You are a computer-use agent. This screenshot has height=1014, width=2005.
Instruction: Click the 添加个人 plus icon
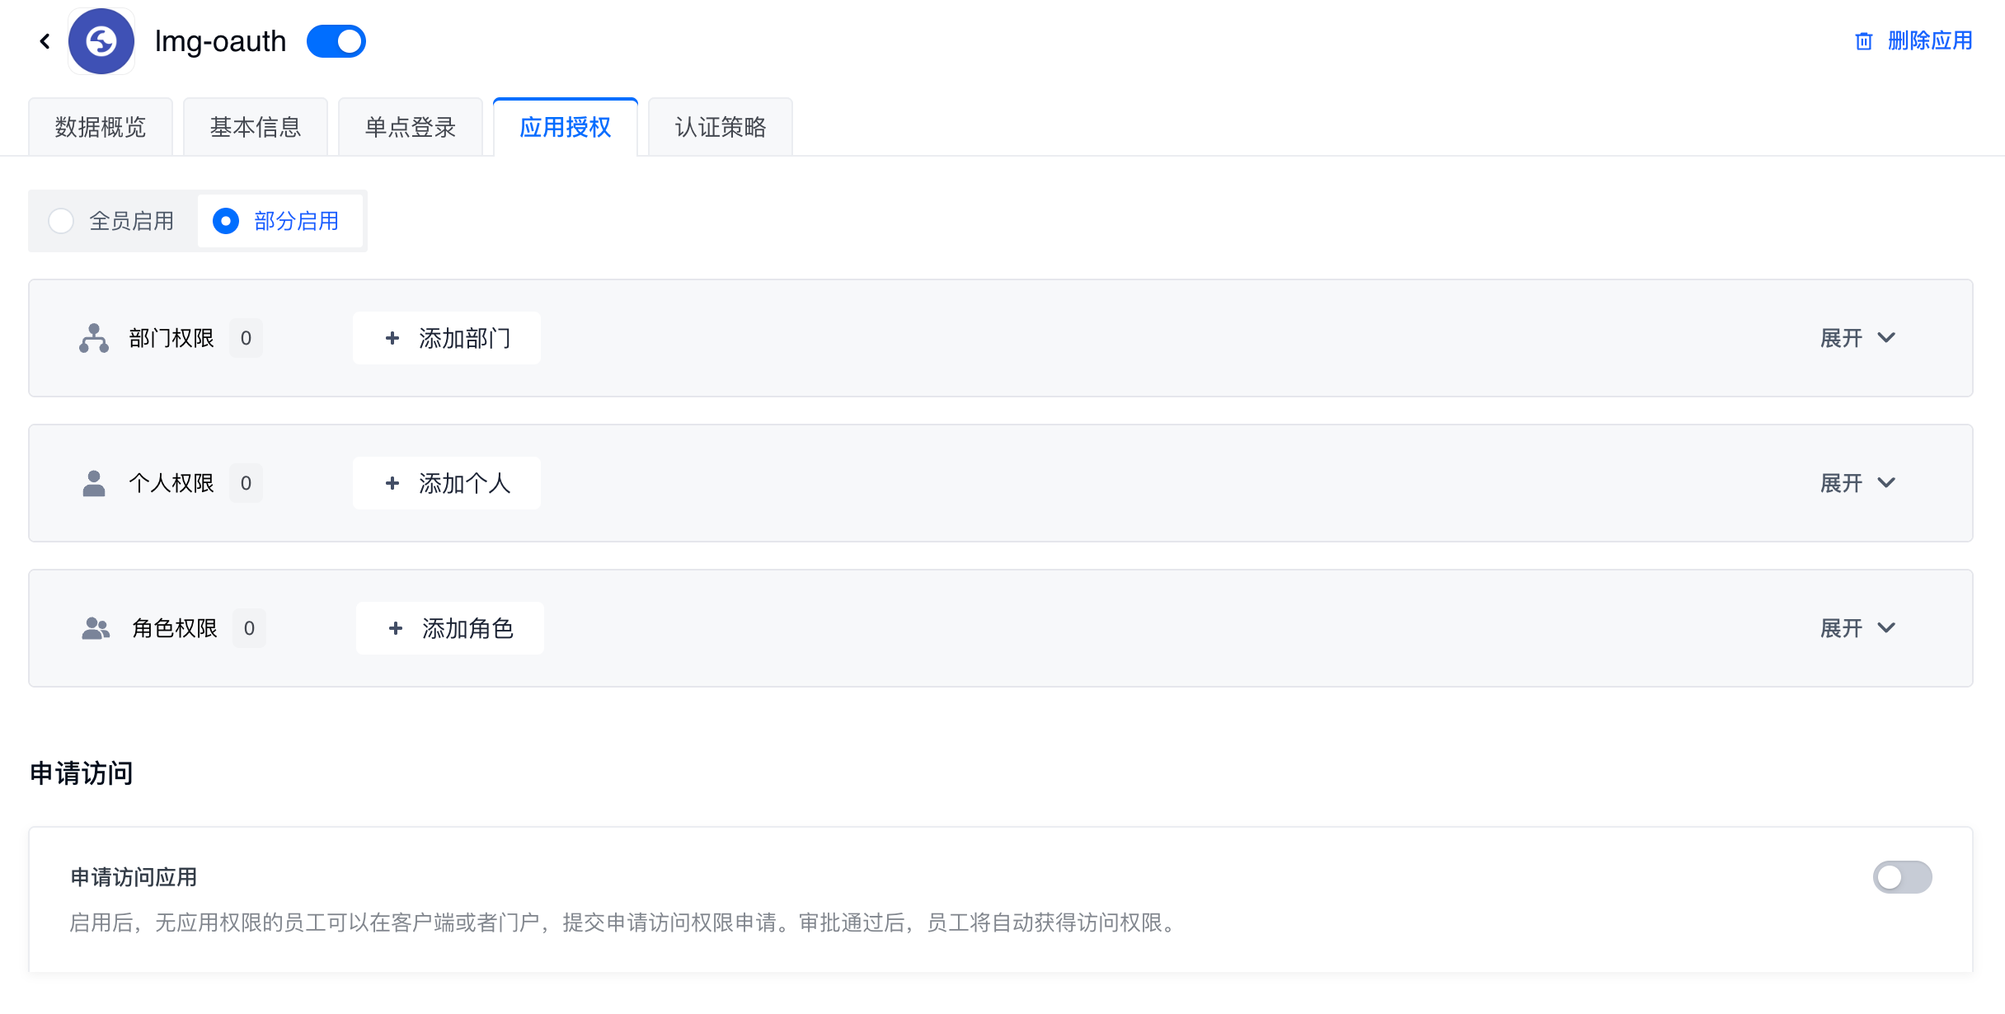coord(392,483)
